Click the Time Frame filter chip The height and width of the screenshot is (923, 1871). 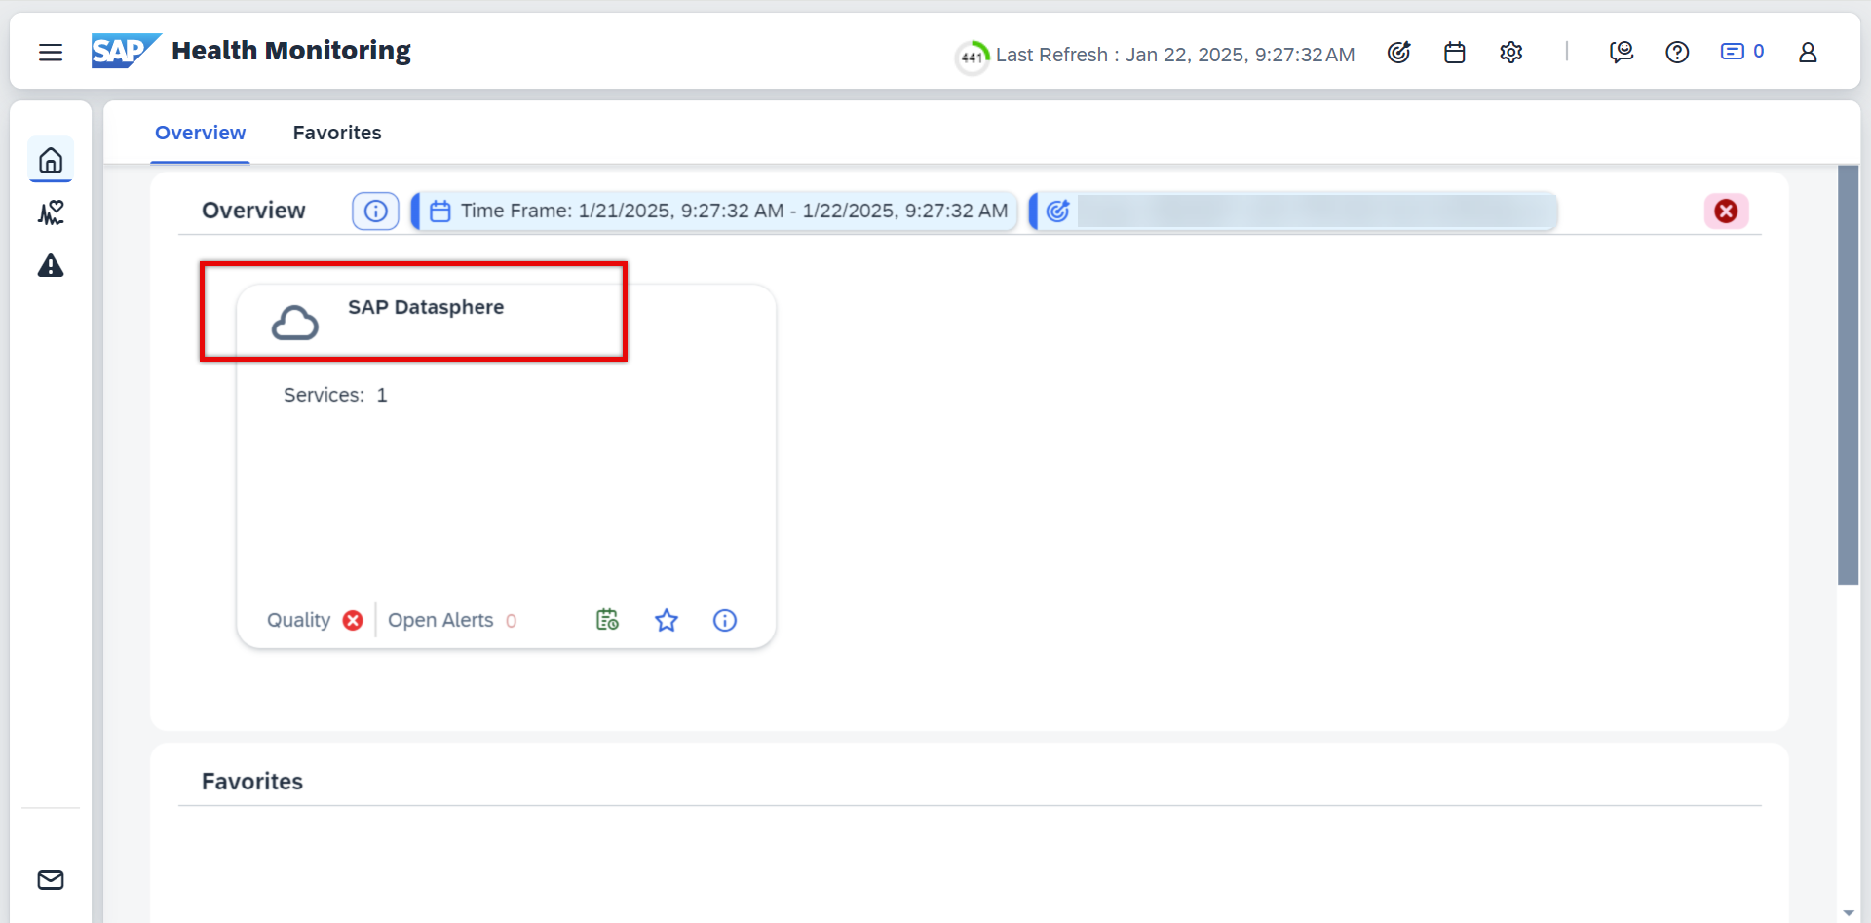[x=718, y=212]
